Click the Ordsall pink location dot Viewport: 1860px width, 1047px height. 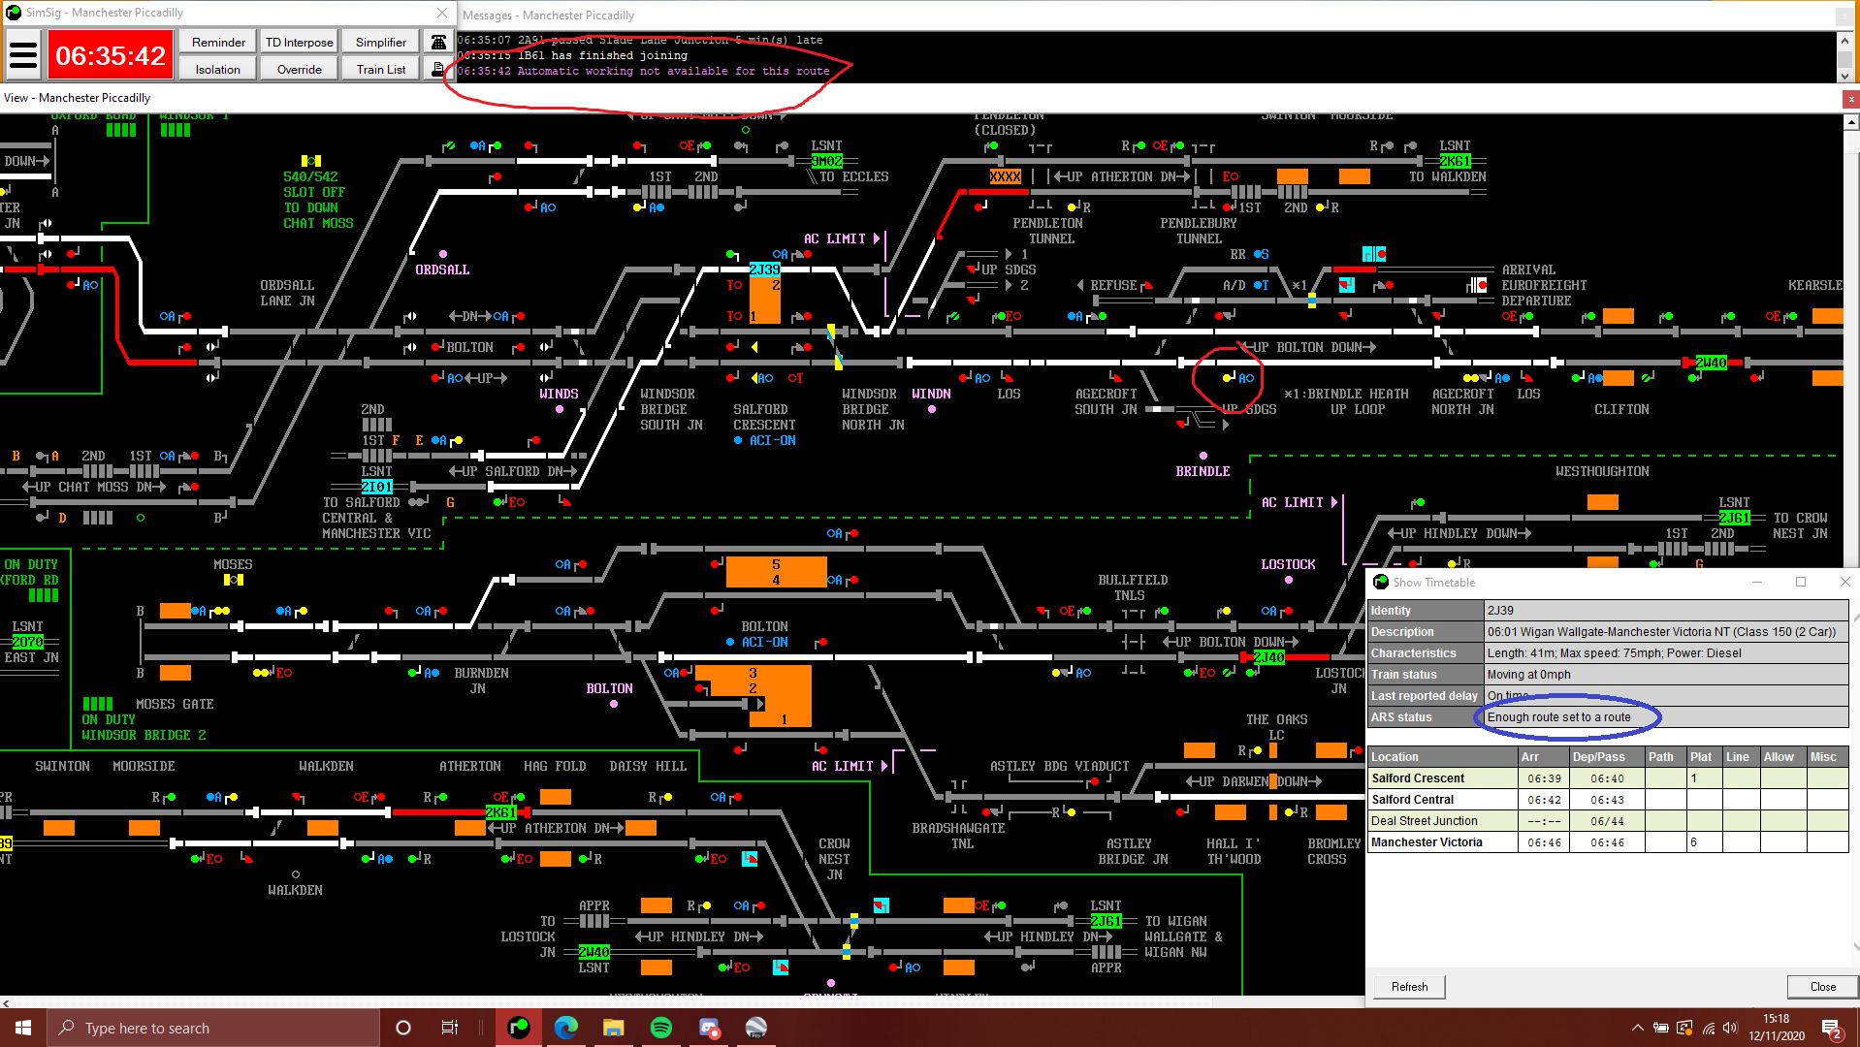tap(443, 254)
